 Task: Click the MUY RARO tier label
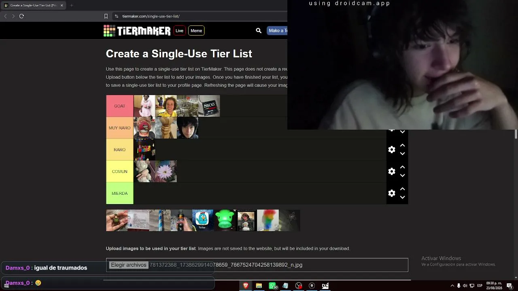(x=120, y=128)
